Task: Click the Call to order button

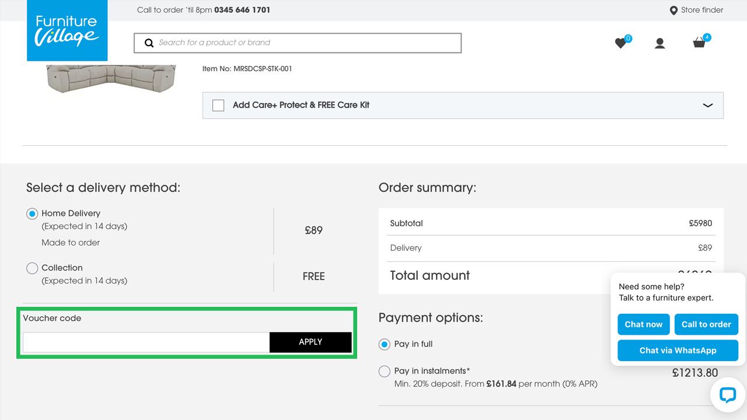Action: [x=706, y=324]
